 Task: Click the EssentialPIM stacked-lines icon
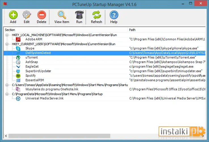click(18, 80)
